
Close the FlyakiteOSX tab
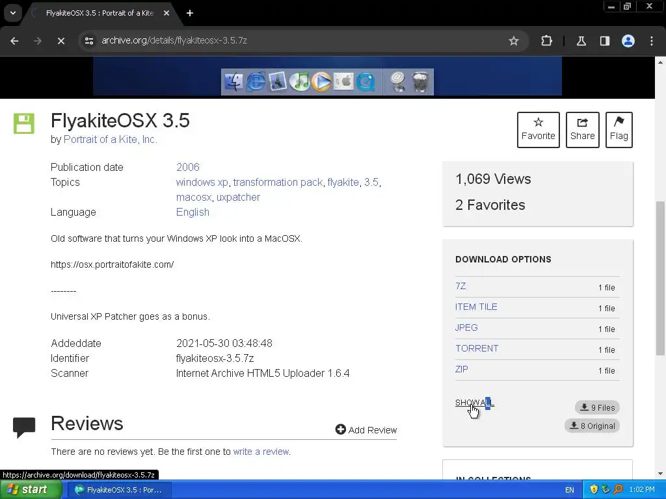(x=166, y=13)
